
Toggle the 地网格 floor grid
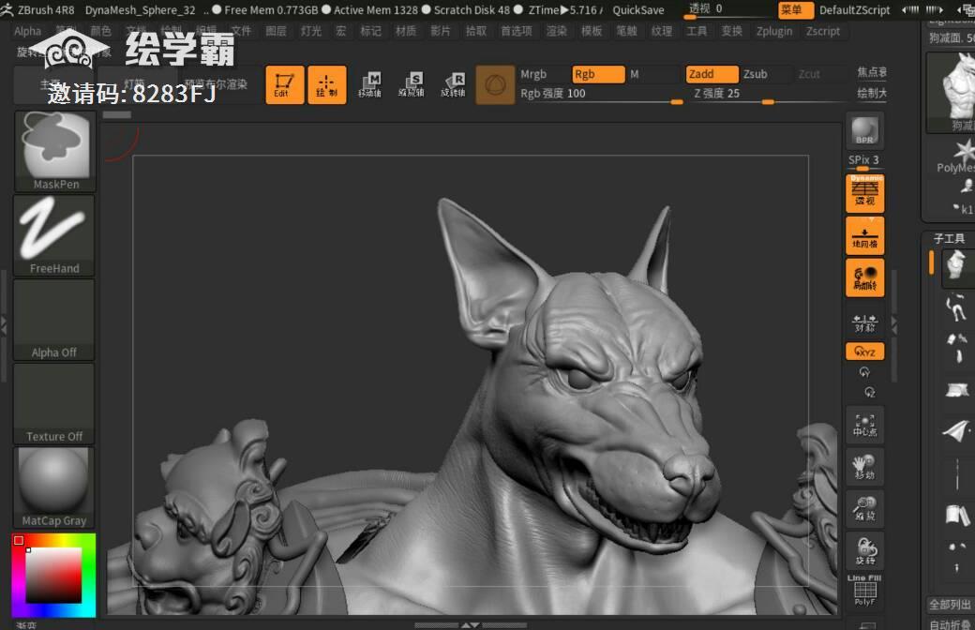(x=864, y=235)
